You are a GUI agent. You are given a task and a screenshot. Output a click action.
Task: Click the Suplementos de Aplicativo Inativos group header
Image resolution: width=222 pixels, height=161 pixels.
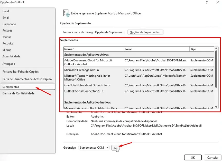click(x=88, y=102)
